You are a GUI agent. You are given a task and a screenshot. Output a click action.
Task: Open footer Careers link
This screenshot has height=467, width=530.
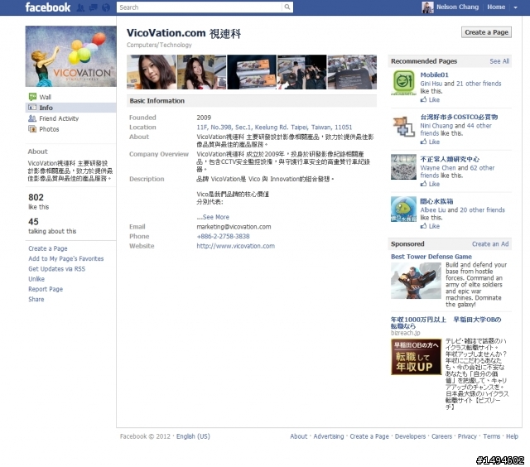441,436
